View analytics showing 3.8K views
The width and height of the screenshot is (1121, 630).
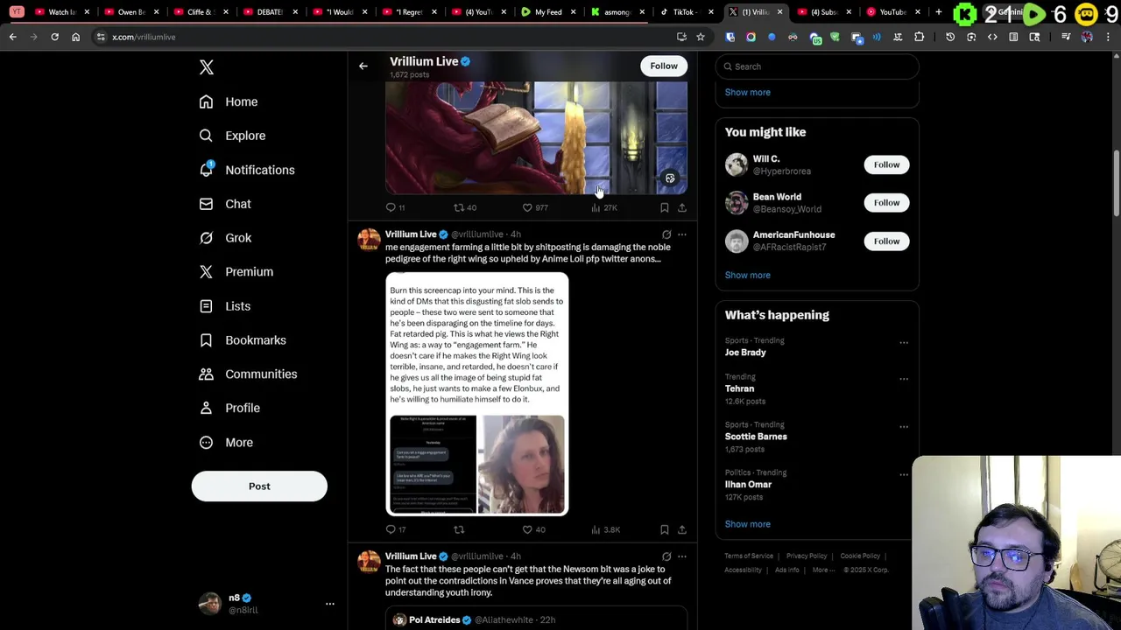pyautogui.click(x=605, y=530)
